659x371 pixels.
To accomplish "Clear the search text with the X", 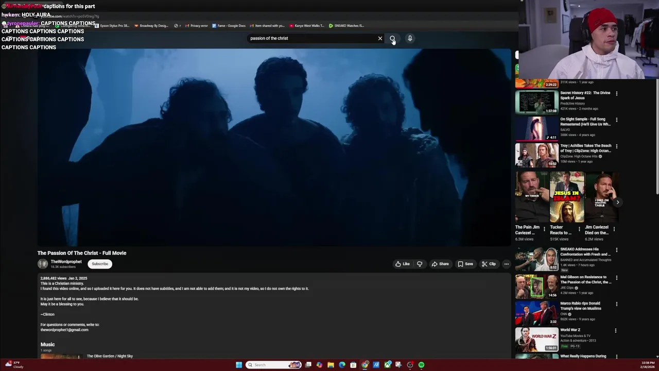I will (380, 38).
